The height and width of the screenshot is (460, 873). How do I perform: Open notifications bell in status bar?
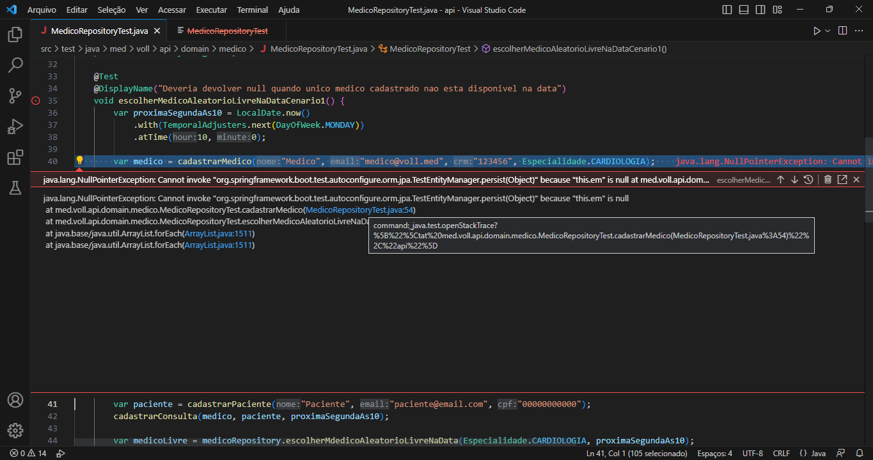[860, 454]
